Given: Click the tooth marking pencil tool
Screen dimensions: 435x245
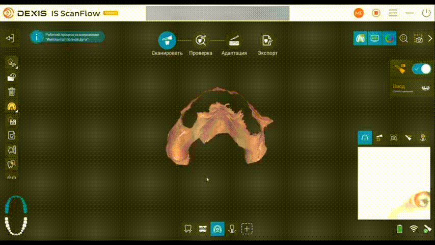Looking at the screenshot, I should pyautogui.click(x=12, y=164).
